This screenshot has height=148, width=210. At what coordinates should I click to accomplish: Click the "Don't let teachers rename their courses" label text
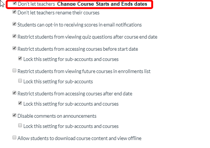[58, 13]
